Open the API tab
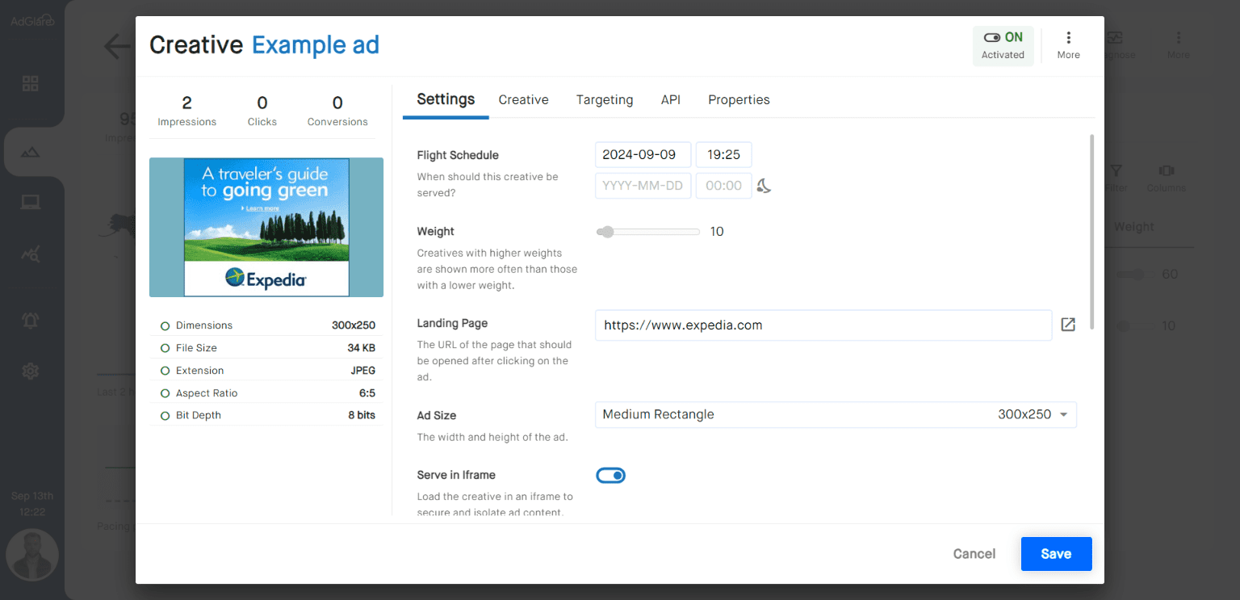 (670, 99)
